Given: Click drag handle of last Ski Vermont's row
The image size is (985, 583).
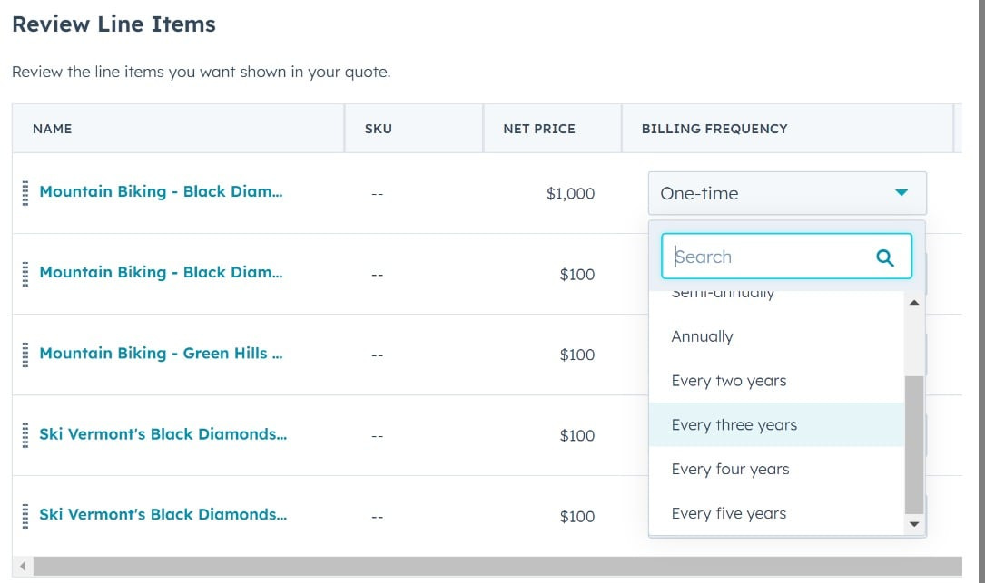Looking at the screenshot, I should click(x=25, y=516).
